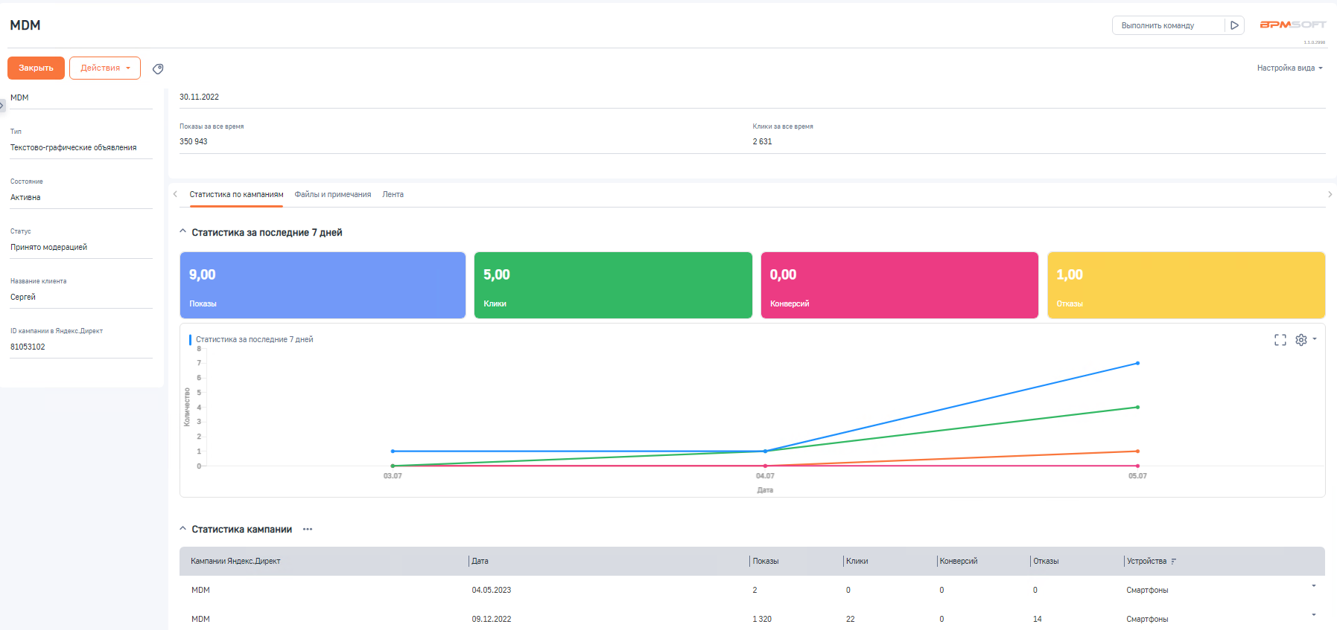Switch to the Файлы и примечания tab
Screen dimensions: 1337x630
[332, 194]
